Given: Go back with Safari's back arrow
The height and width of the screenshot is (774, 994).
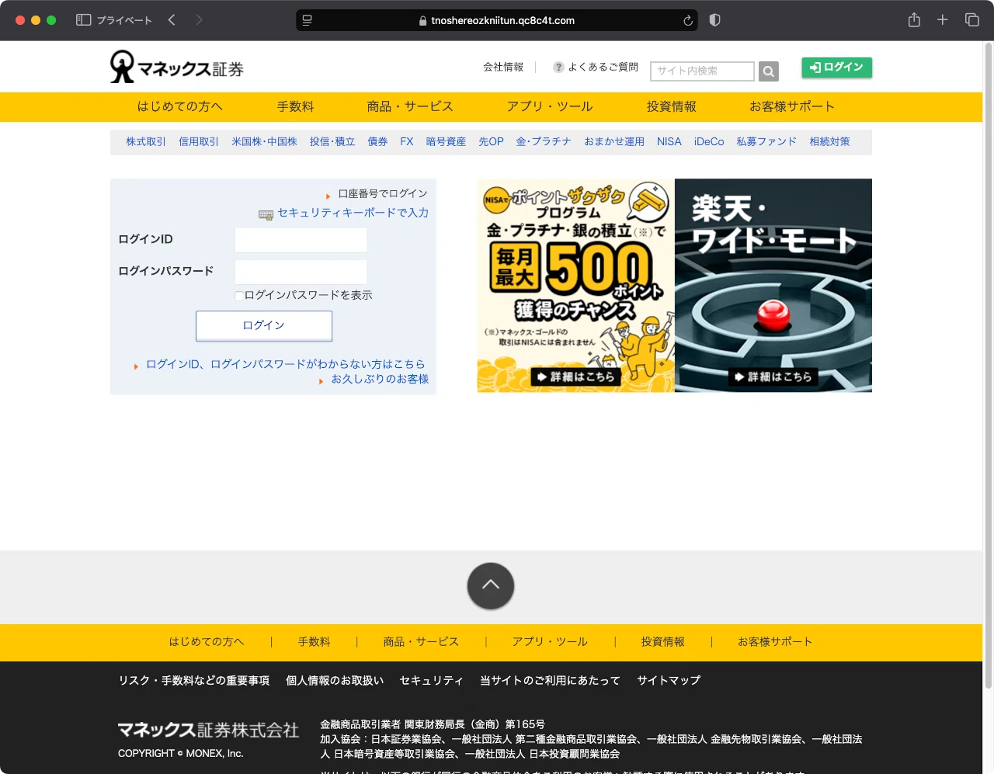Looking at the screenshot, I should (x=172, y=20).
